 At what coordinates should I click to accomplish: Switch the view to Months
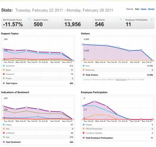151,9
